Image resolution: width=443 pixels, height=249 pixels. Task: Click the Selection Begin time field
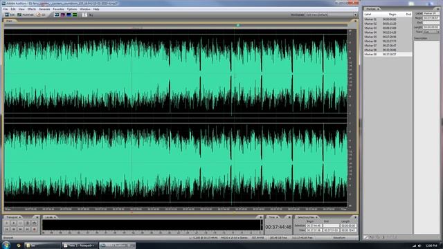click(x=314, y=225)
